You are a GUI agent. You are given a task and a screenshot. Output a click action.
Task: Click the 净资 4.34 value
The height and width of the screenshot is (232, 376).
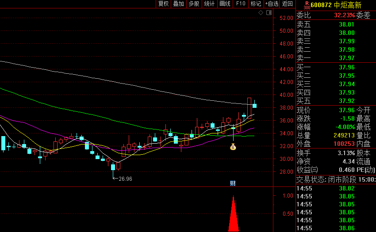coord(349,162)
